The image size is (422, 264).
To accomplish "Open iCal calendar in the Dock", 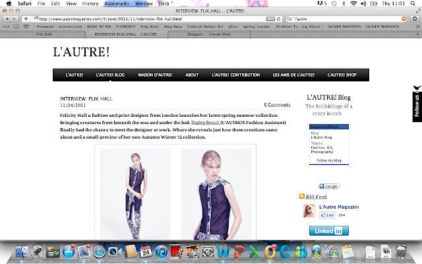I will coord(146,251).
